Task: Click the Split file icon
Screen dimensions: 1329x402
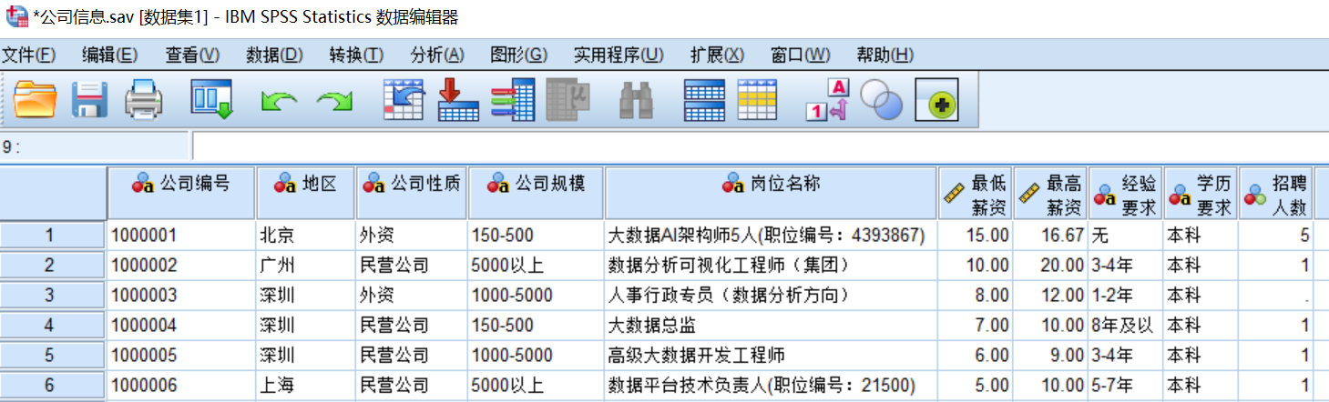Action: pyautogui.click(x=704, y=100)
